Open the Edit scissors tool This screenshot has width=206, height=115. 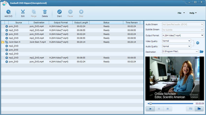[x=23, y=13]
